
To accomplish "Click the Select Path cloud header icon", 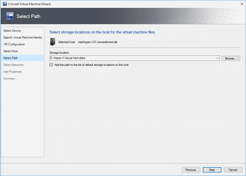I will point(10,16).
